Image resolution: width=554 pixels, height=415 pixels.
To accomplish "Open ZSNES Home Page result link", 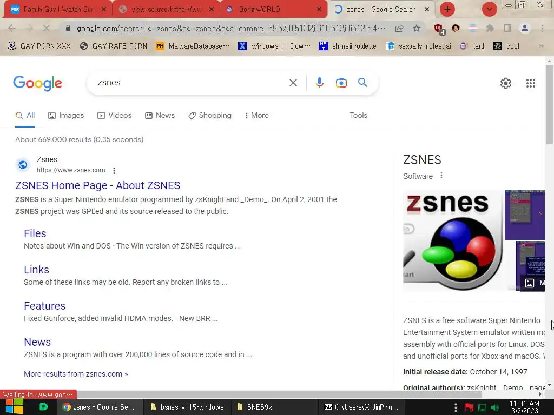I will tap(97, 185).
